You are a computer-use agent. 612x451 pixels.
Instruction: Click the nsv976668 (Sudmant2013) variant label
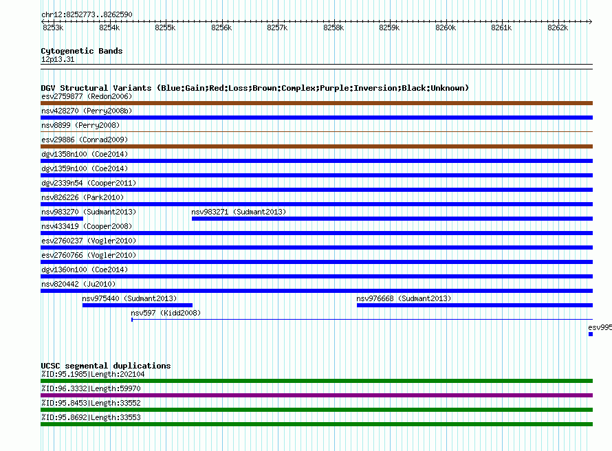tap(404, 298)
